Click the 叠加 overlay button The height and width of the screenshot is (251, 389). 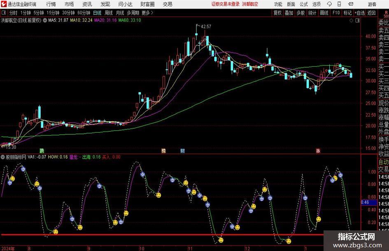(289, 13)
